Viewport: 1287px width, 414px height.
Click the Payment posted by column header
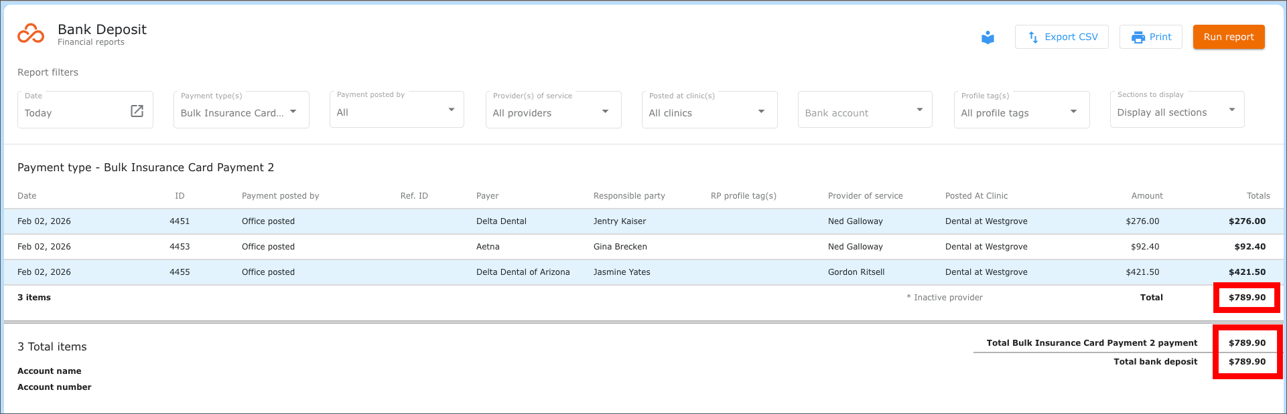280,196
